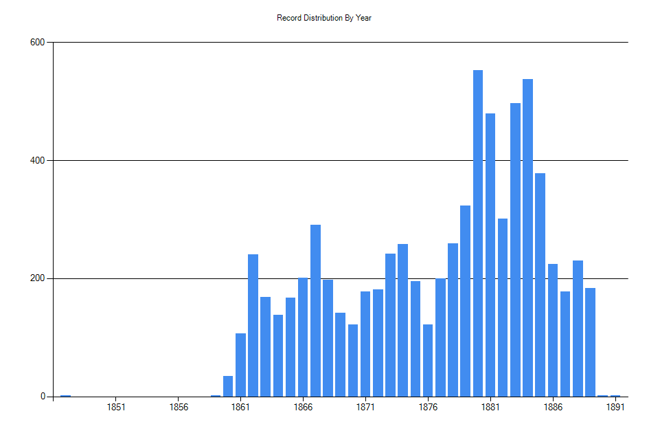Click the 1861 bar above its axis label
Screen dimensions: 649x433
pyautogui.click(x=240, y=365)
